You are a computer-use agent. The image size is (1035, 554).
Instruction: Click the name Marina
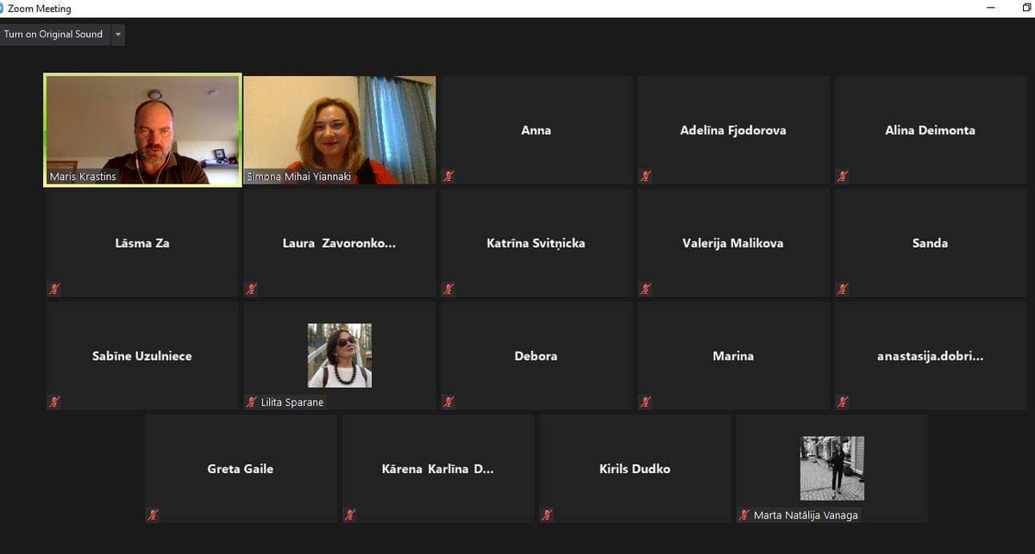[733, 356]
